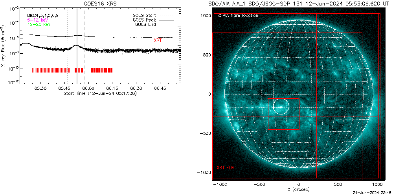Click the 05:30 time tick label
The width and height of the screenshot is (393, 196).
tap(40, 89)
